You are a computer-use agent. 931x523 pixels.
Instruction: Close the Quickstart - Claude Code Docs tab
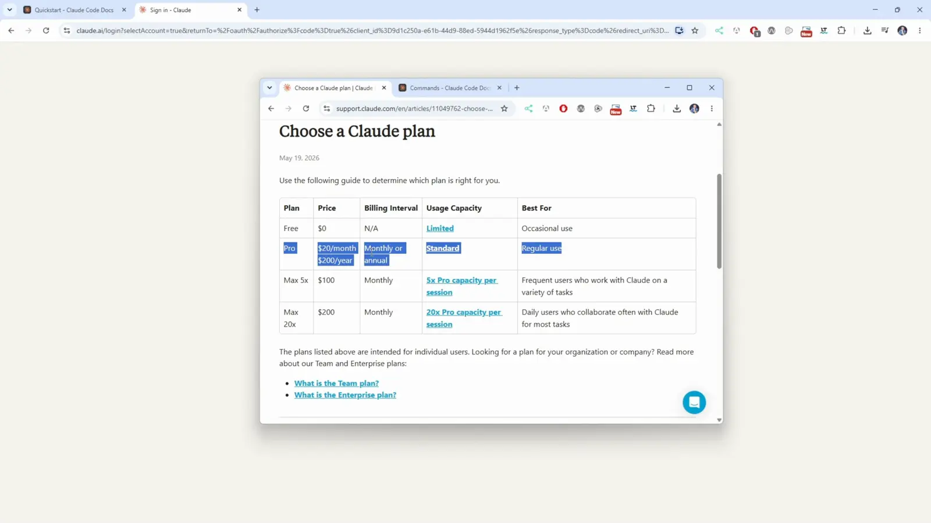(124, 10)
